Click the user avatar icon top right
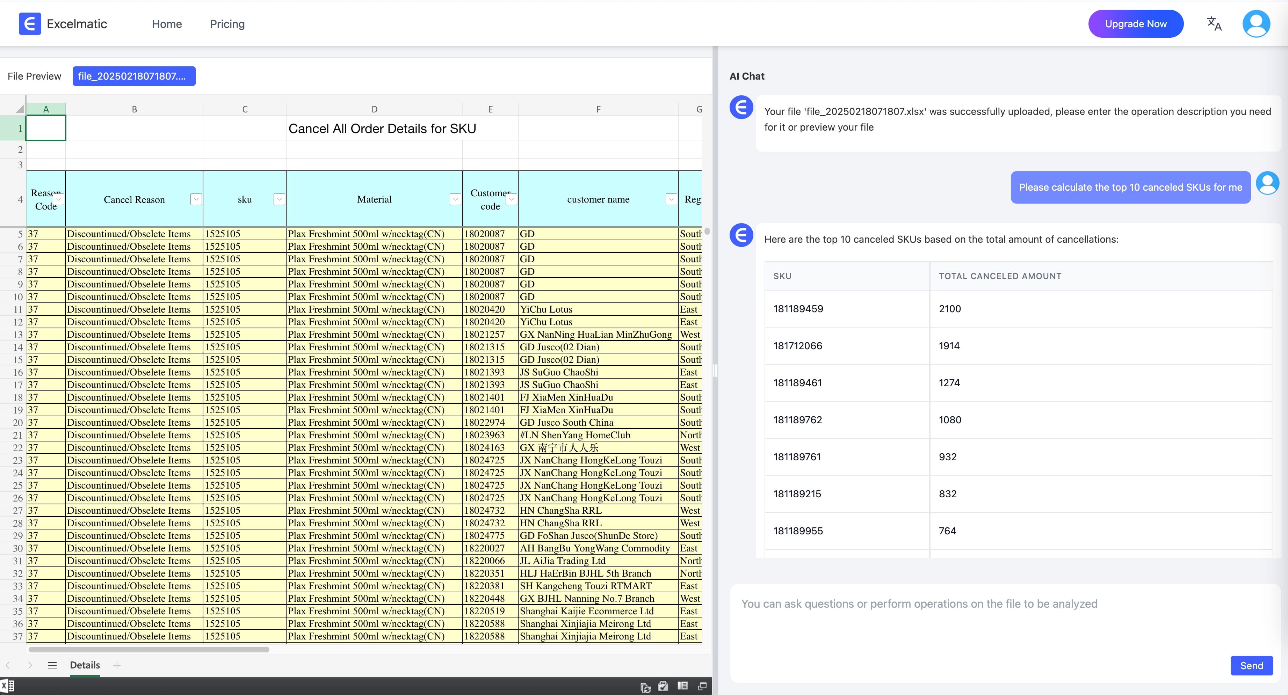 [1257, 23]
